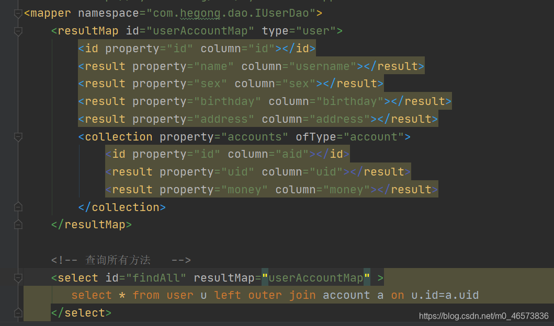Click fold marker beside closing select tag

click(x=18, y=312)
